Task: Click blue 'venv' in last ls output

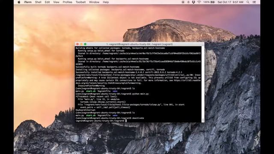Action: point(115,115)
